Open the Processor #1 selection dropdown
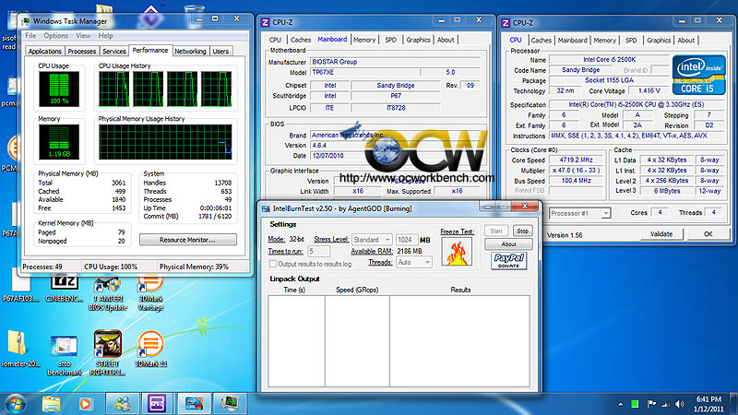This screenshot has height=415, width=738. (579, 213)
